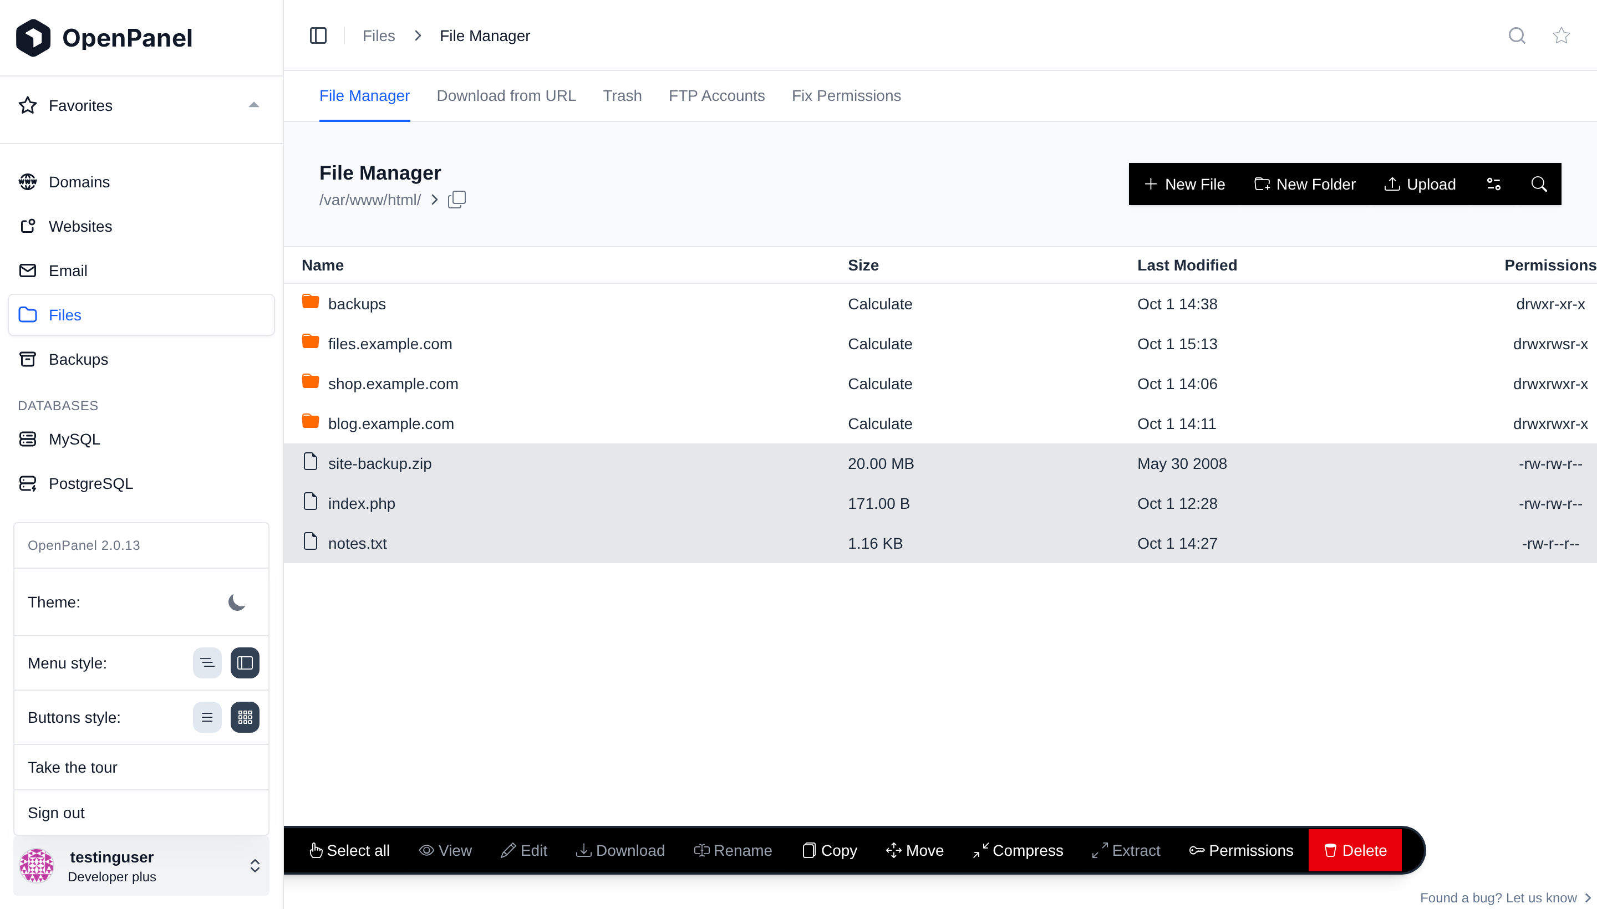Open the Permissions action in the bottom toolbar
Screen dimensions: 1597x909
[1241, 850]
